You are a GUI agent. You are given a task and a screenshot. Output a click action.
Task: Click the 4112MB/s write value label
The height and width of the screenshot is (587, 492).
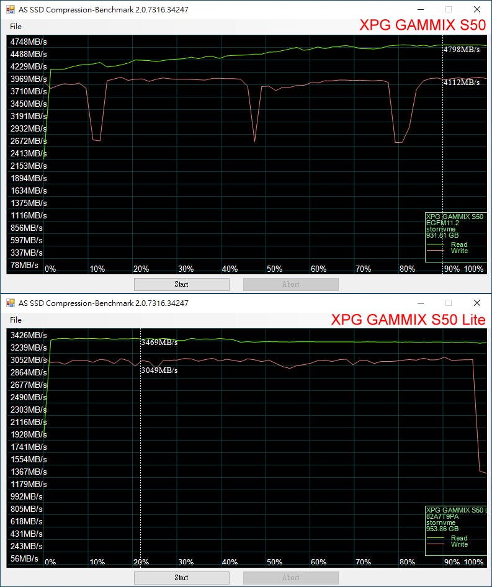pyautogui.click(x=462, y=83)
